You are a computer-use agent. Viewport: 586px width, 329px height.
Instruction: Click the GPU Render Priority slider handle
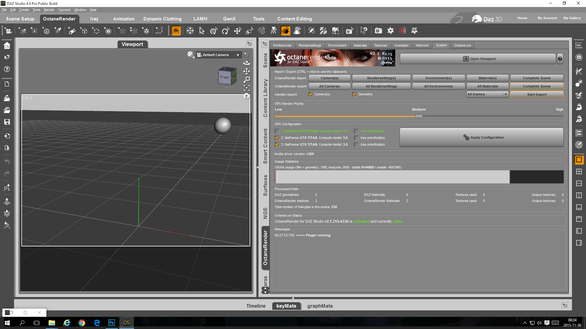(419, 116)
